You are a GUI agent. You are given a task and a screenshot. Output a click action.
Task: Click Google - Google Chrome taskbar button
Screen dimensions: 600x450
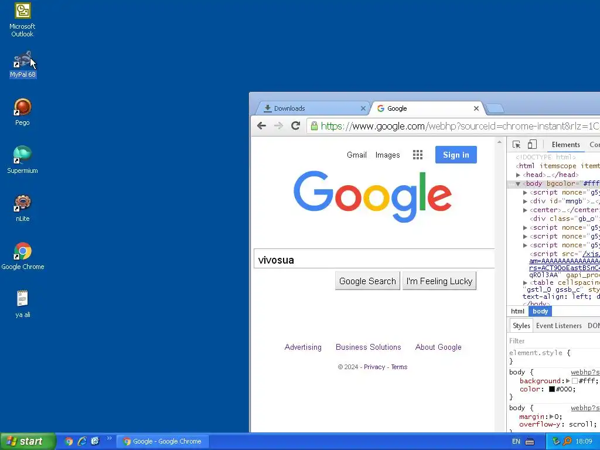pyautogui.click(x=162, y=441)
